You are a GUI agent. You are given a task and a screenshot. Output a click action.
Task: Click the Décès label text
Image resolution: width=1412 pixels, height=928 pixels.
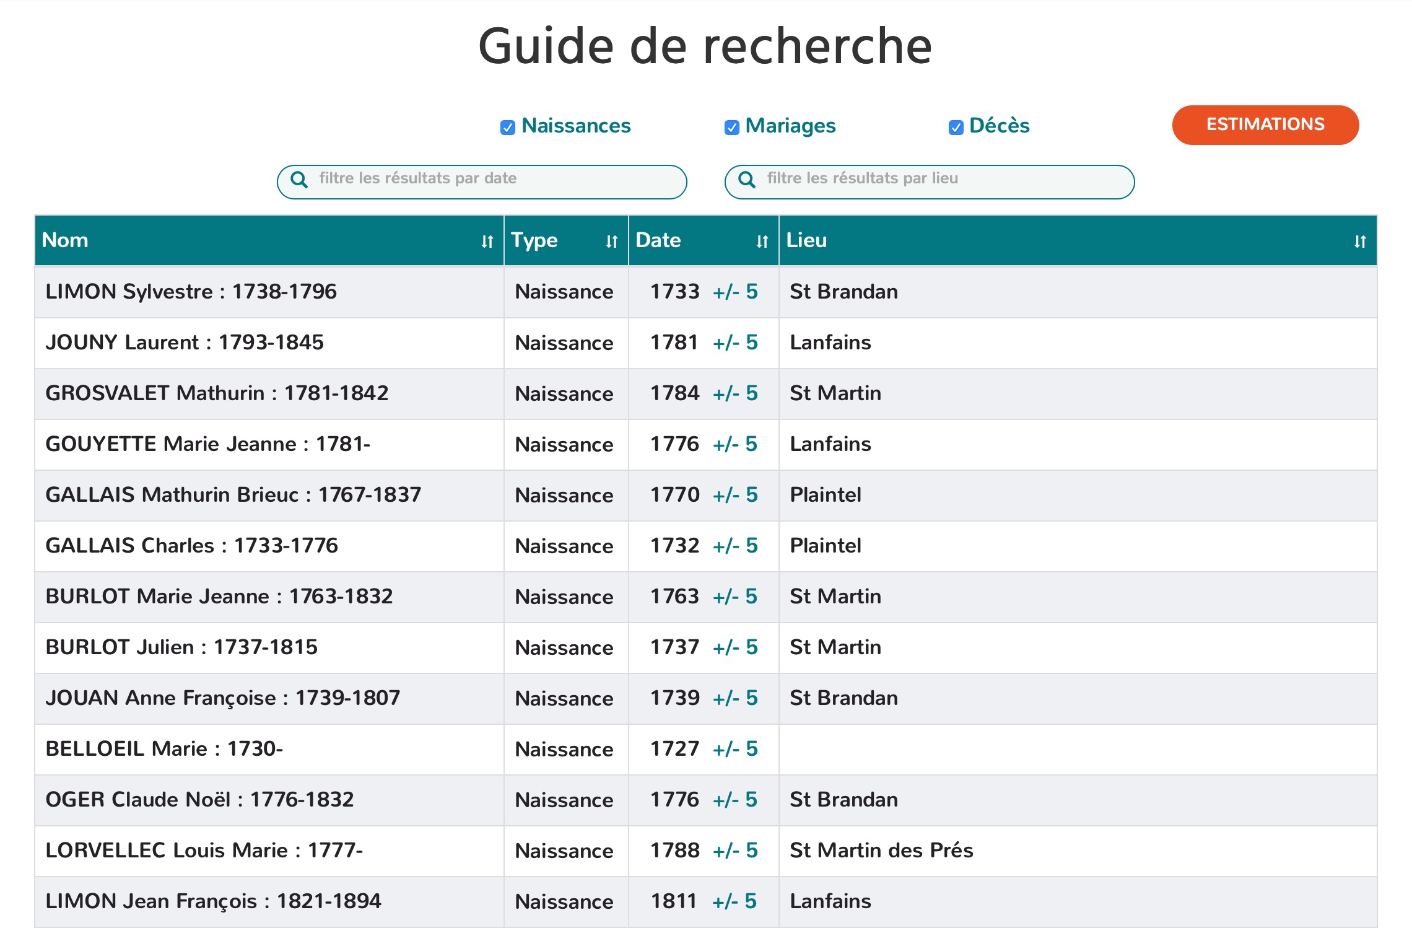(999, 126)
